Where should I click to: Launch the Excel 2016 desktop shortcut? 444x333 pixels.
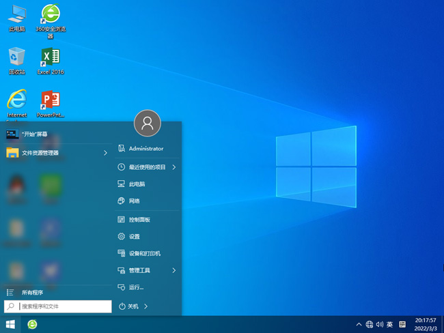tap(51, 61)
